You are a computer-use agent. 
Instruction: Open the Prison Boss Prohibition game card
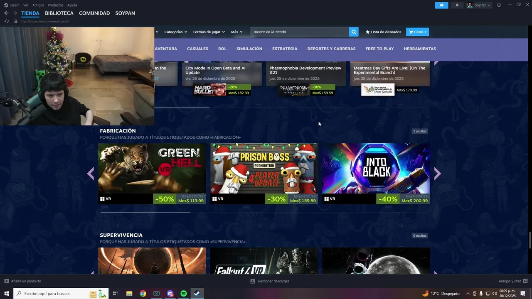[264, 174]
